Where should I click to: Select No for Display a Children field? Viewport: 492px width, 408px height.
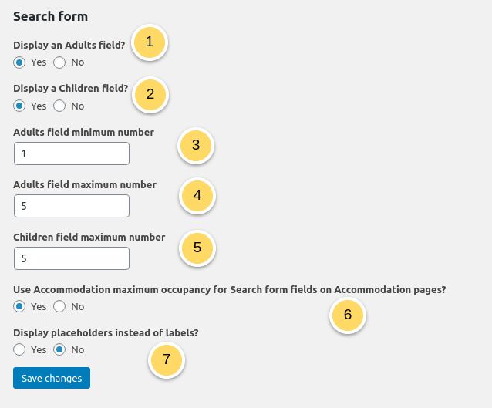pyautogui.click(x=59, y=106)
